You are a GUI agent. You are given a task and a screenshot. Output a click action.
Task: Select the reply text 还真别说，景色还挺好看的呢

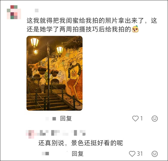pyautogui.click(x=81, y=143)
